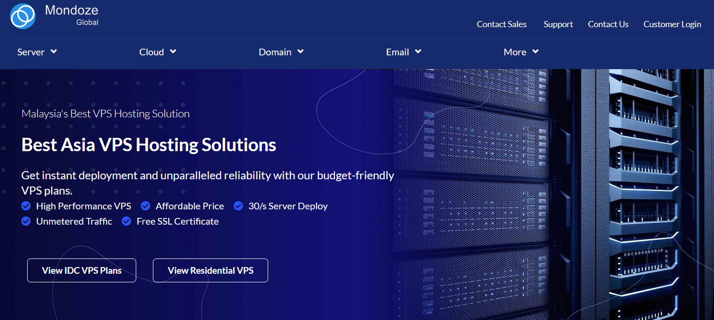Click the Mondoze brand name text
The height and width of the screenshot is (320, 714).
pos(71,10)
